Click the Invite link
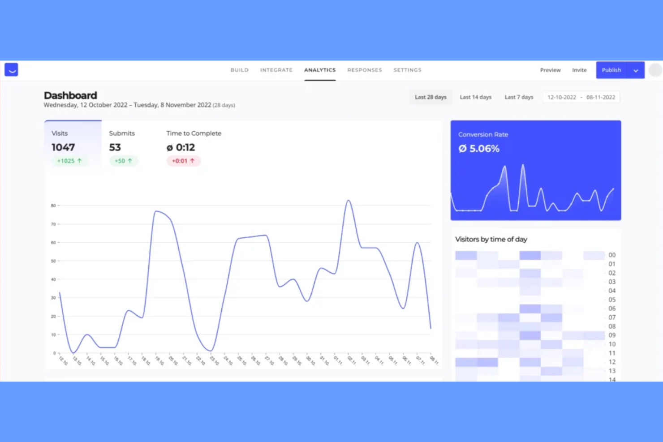The image size is (663, 442). pyautogui.click(x=579, y=70)
